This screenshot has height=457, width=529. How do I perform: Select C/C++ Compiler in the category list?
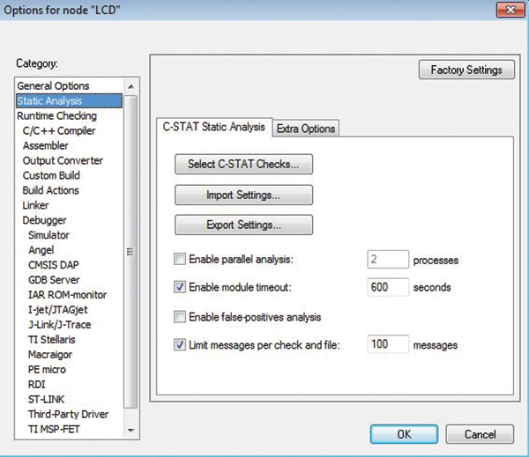[58, 130]
